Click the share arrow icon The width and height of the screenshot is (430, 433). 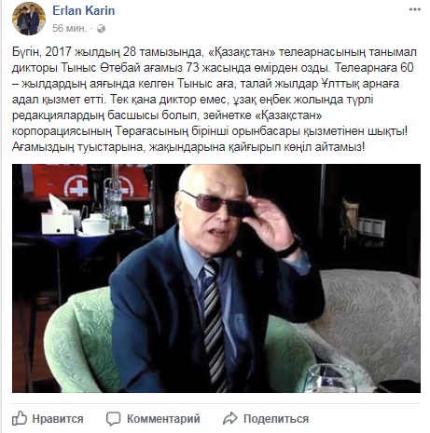pyautogui.click(x=230, y=418)
